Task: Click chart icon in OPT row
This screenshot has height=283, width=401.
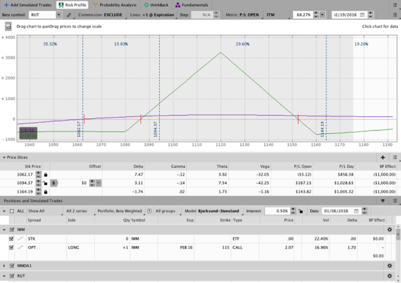Action: 20,247
